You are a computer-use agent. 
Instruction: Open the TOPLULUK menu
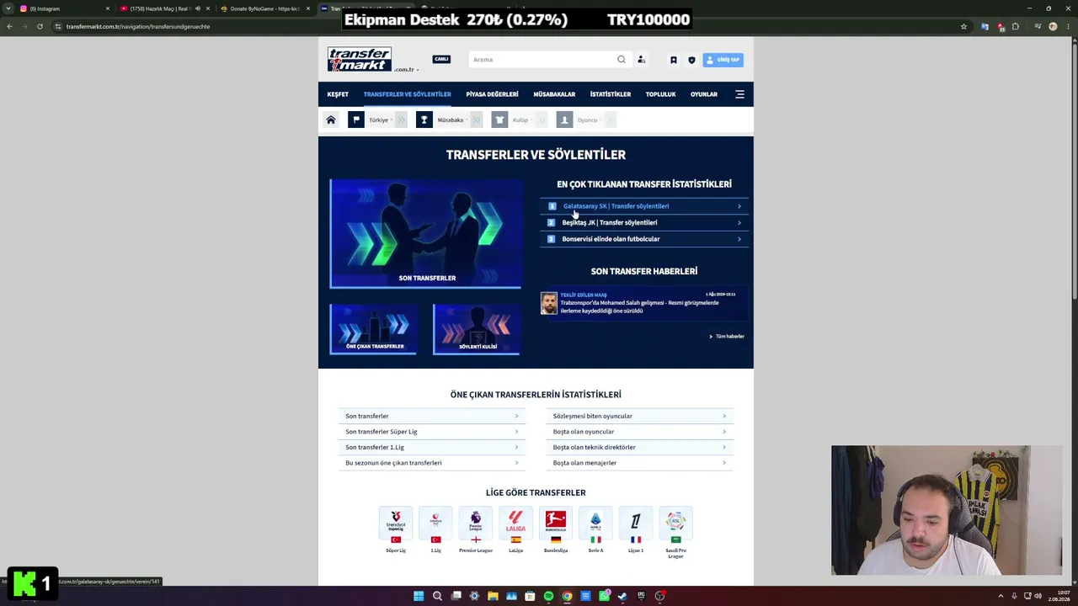coord(660,94)
